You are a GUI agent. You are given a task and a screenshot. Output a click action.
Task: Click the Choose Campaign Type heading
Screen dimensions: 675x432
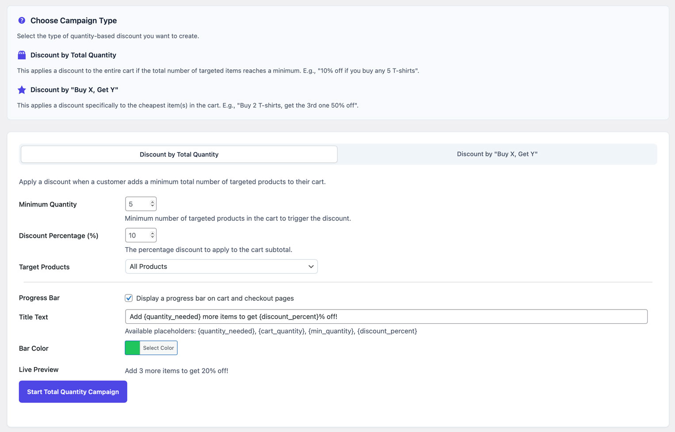pos(73,20)
